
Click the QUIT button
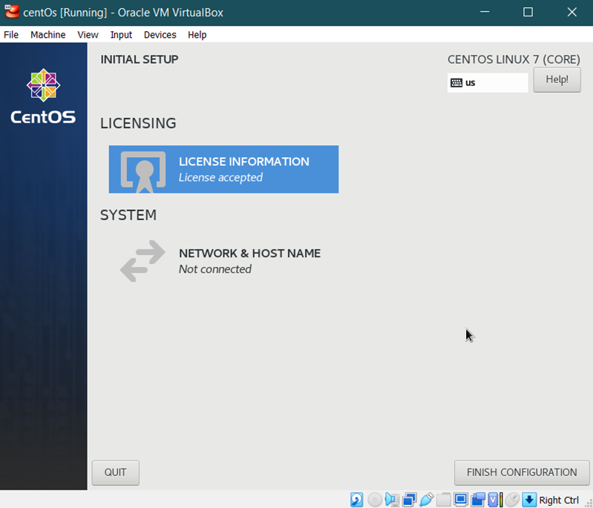(115, 472)
